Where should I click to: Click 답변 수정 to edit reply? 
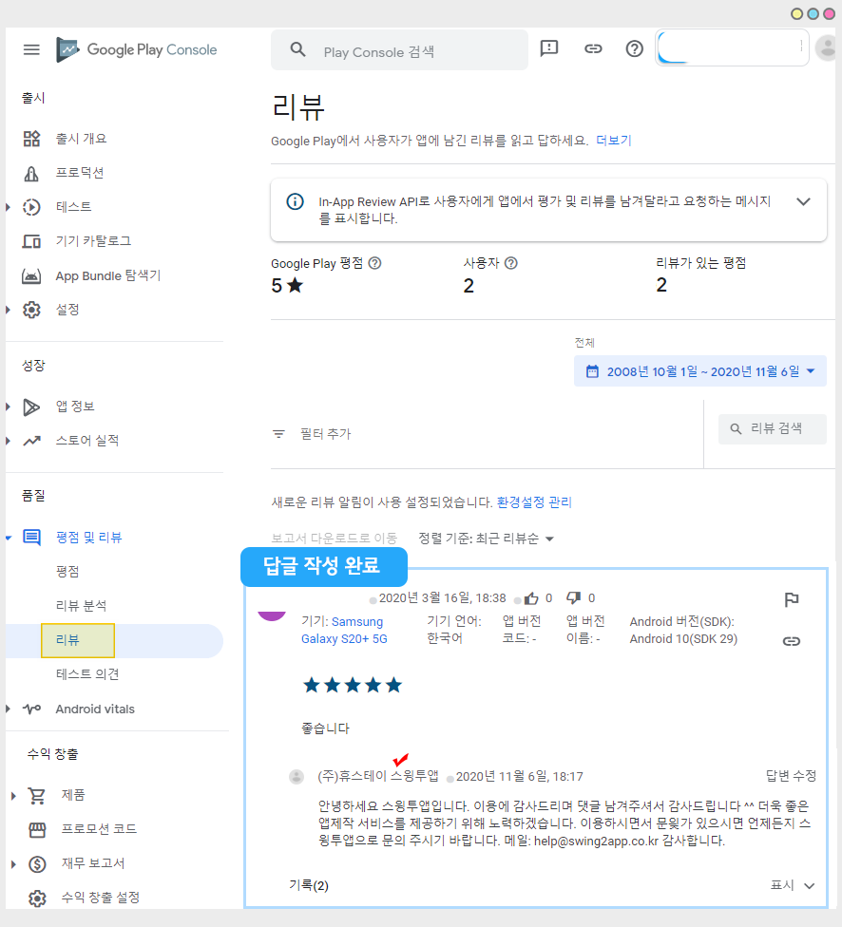[x=791, y=776]
